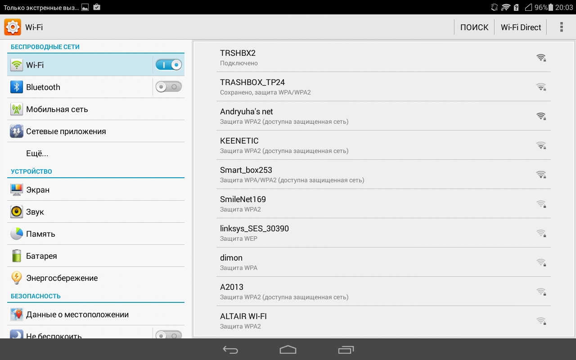Enable the Bluetooth switch
Viewport: 576px width, 360px height.
[169, 87]
